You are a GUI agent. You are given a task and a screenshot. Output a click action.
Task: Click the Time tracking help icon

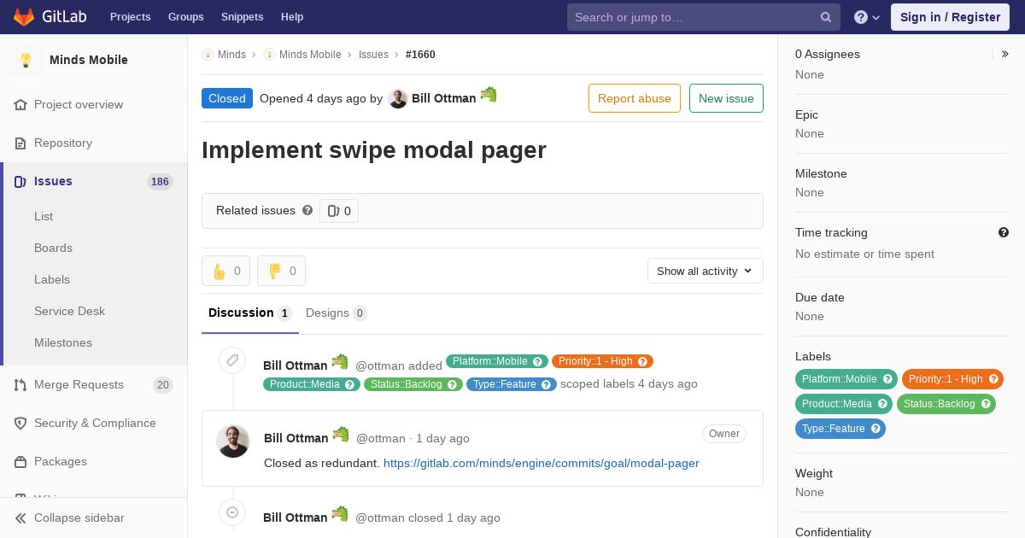[1004, 232]
